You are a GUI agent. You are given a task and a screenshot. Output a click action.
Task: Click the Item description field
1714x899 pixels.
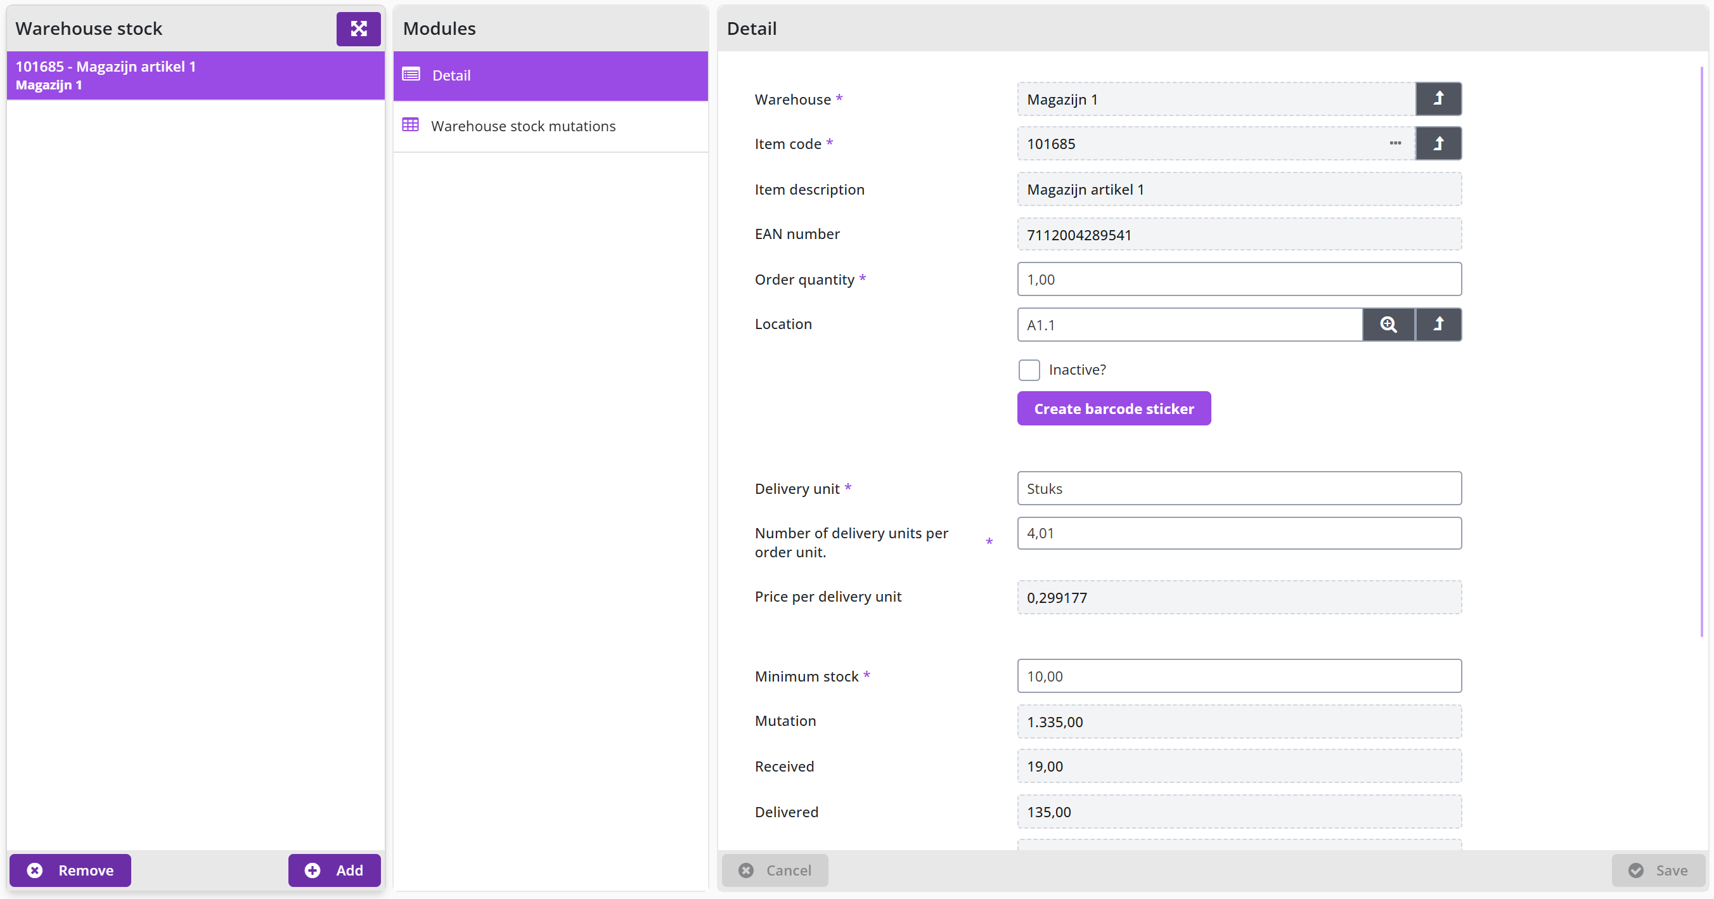pyautogui.click(x=1239, y=190)
